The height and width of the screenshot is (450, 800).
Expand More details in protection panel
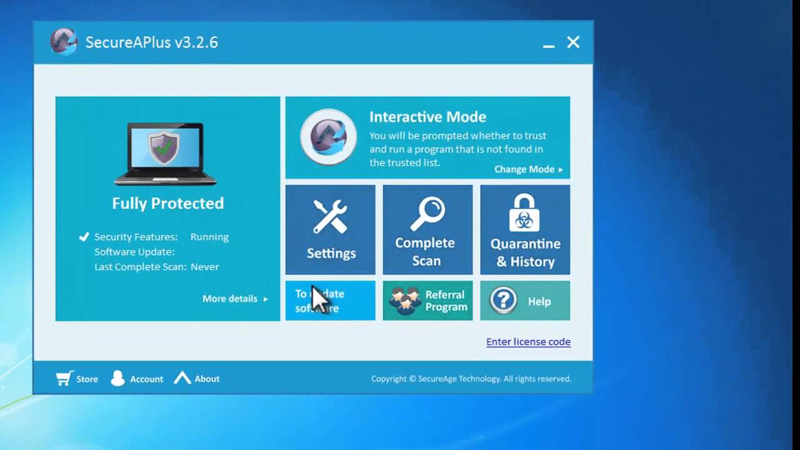pos(235,299)
